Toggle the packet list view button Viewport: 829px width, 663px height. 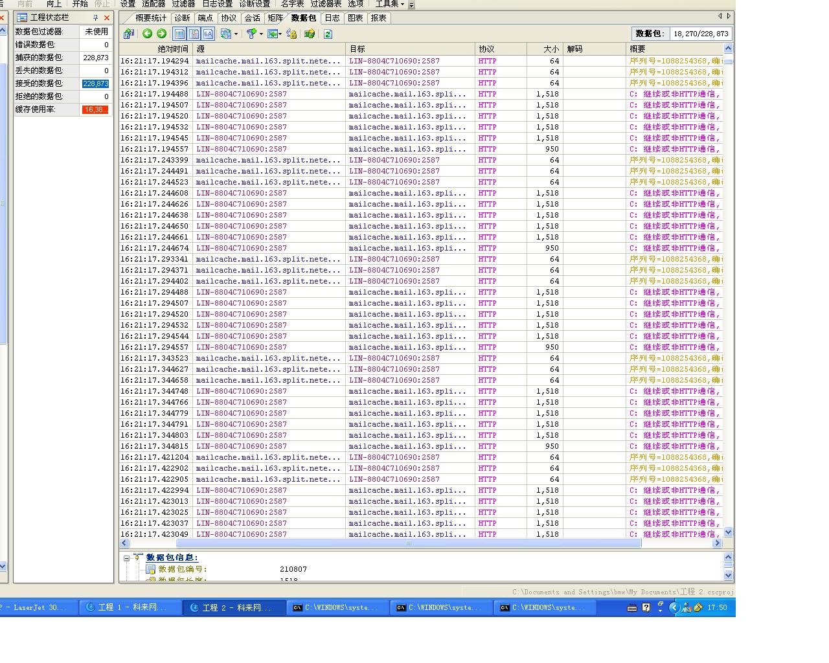(180, 34)
